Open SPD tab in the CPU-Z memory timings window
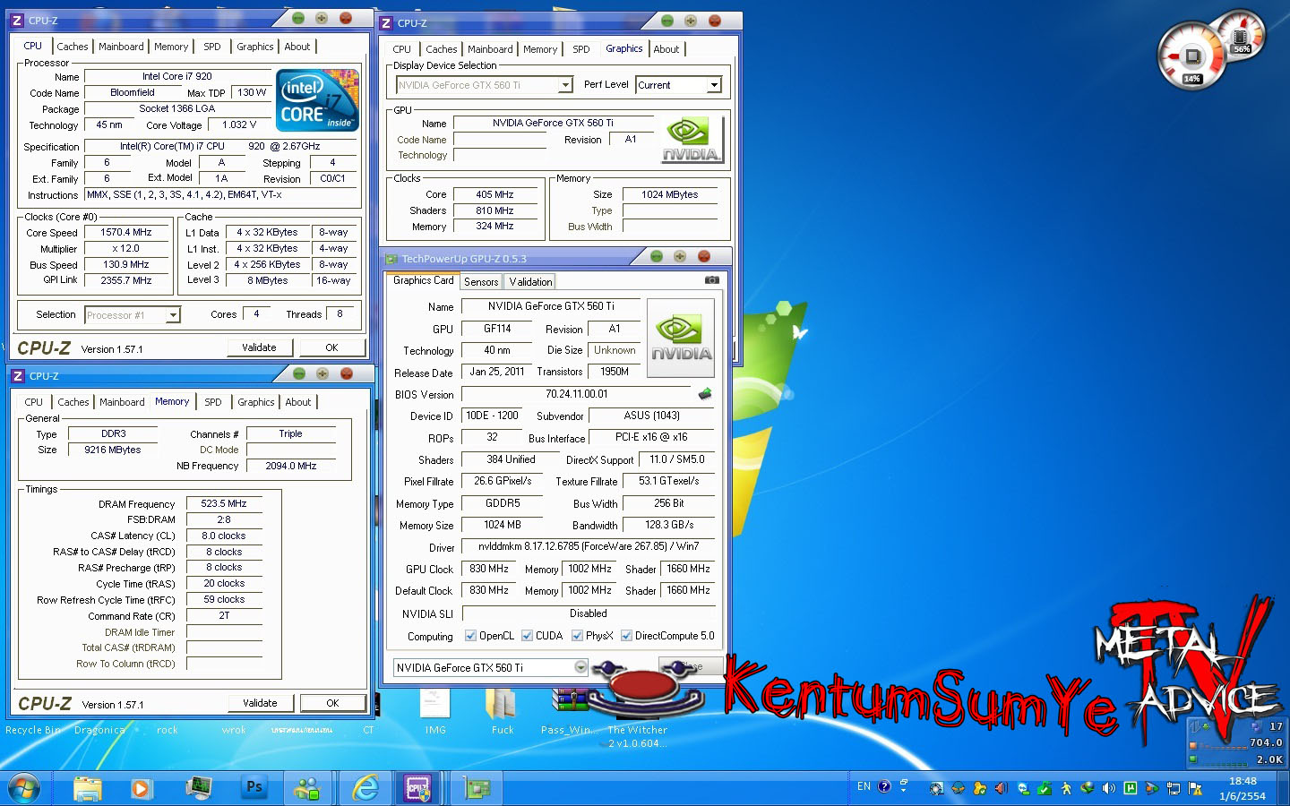1290x806 pixels. [x=212, y=402]
